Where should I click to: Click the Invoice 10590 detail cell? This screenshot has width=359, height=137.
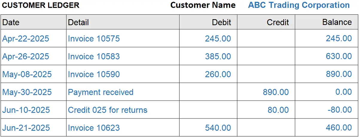pos(94,74)
